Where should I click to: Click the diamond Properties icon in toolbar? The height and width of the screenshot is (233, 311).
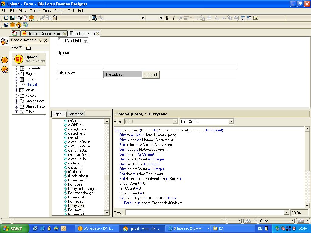6,18
